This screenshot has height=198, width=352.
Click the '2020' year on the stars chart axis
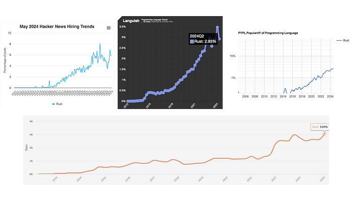tap(225, 179)
